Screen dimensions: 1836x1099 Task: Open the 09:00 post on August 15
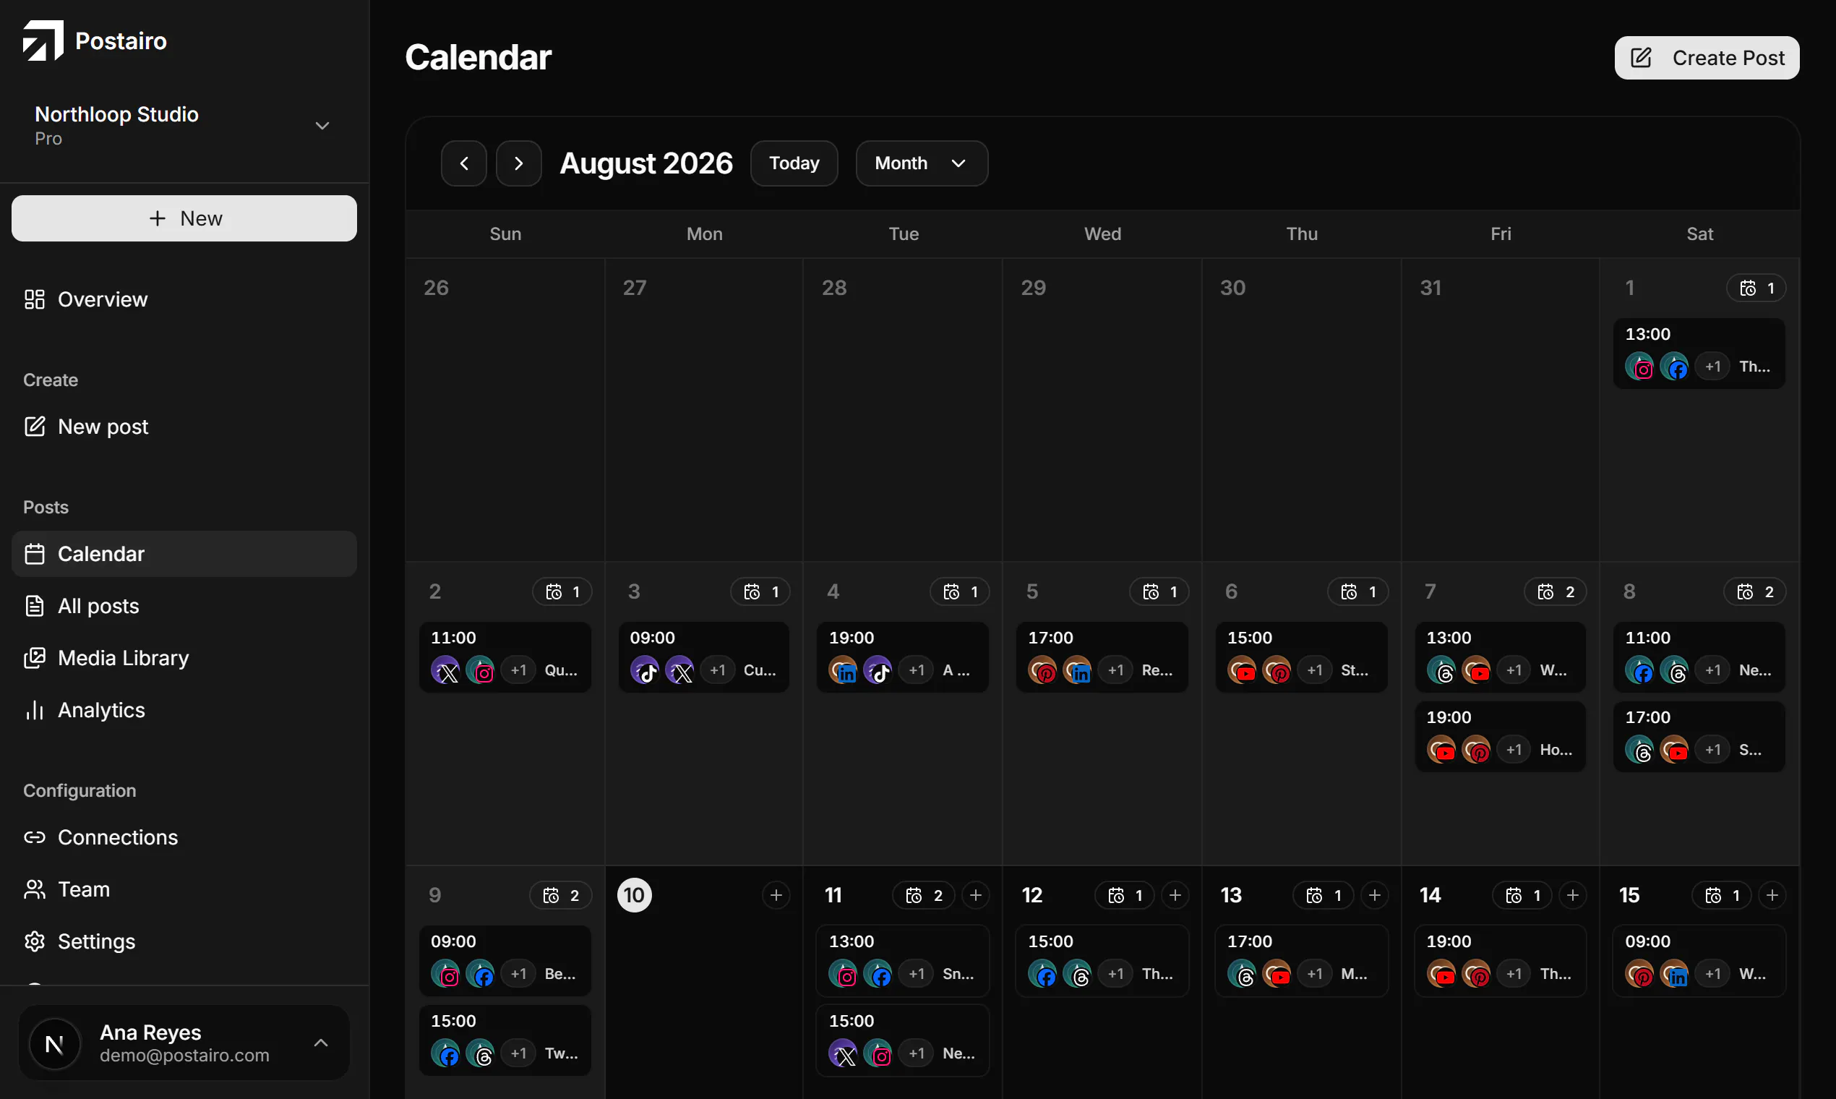tap(1699, 960)
